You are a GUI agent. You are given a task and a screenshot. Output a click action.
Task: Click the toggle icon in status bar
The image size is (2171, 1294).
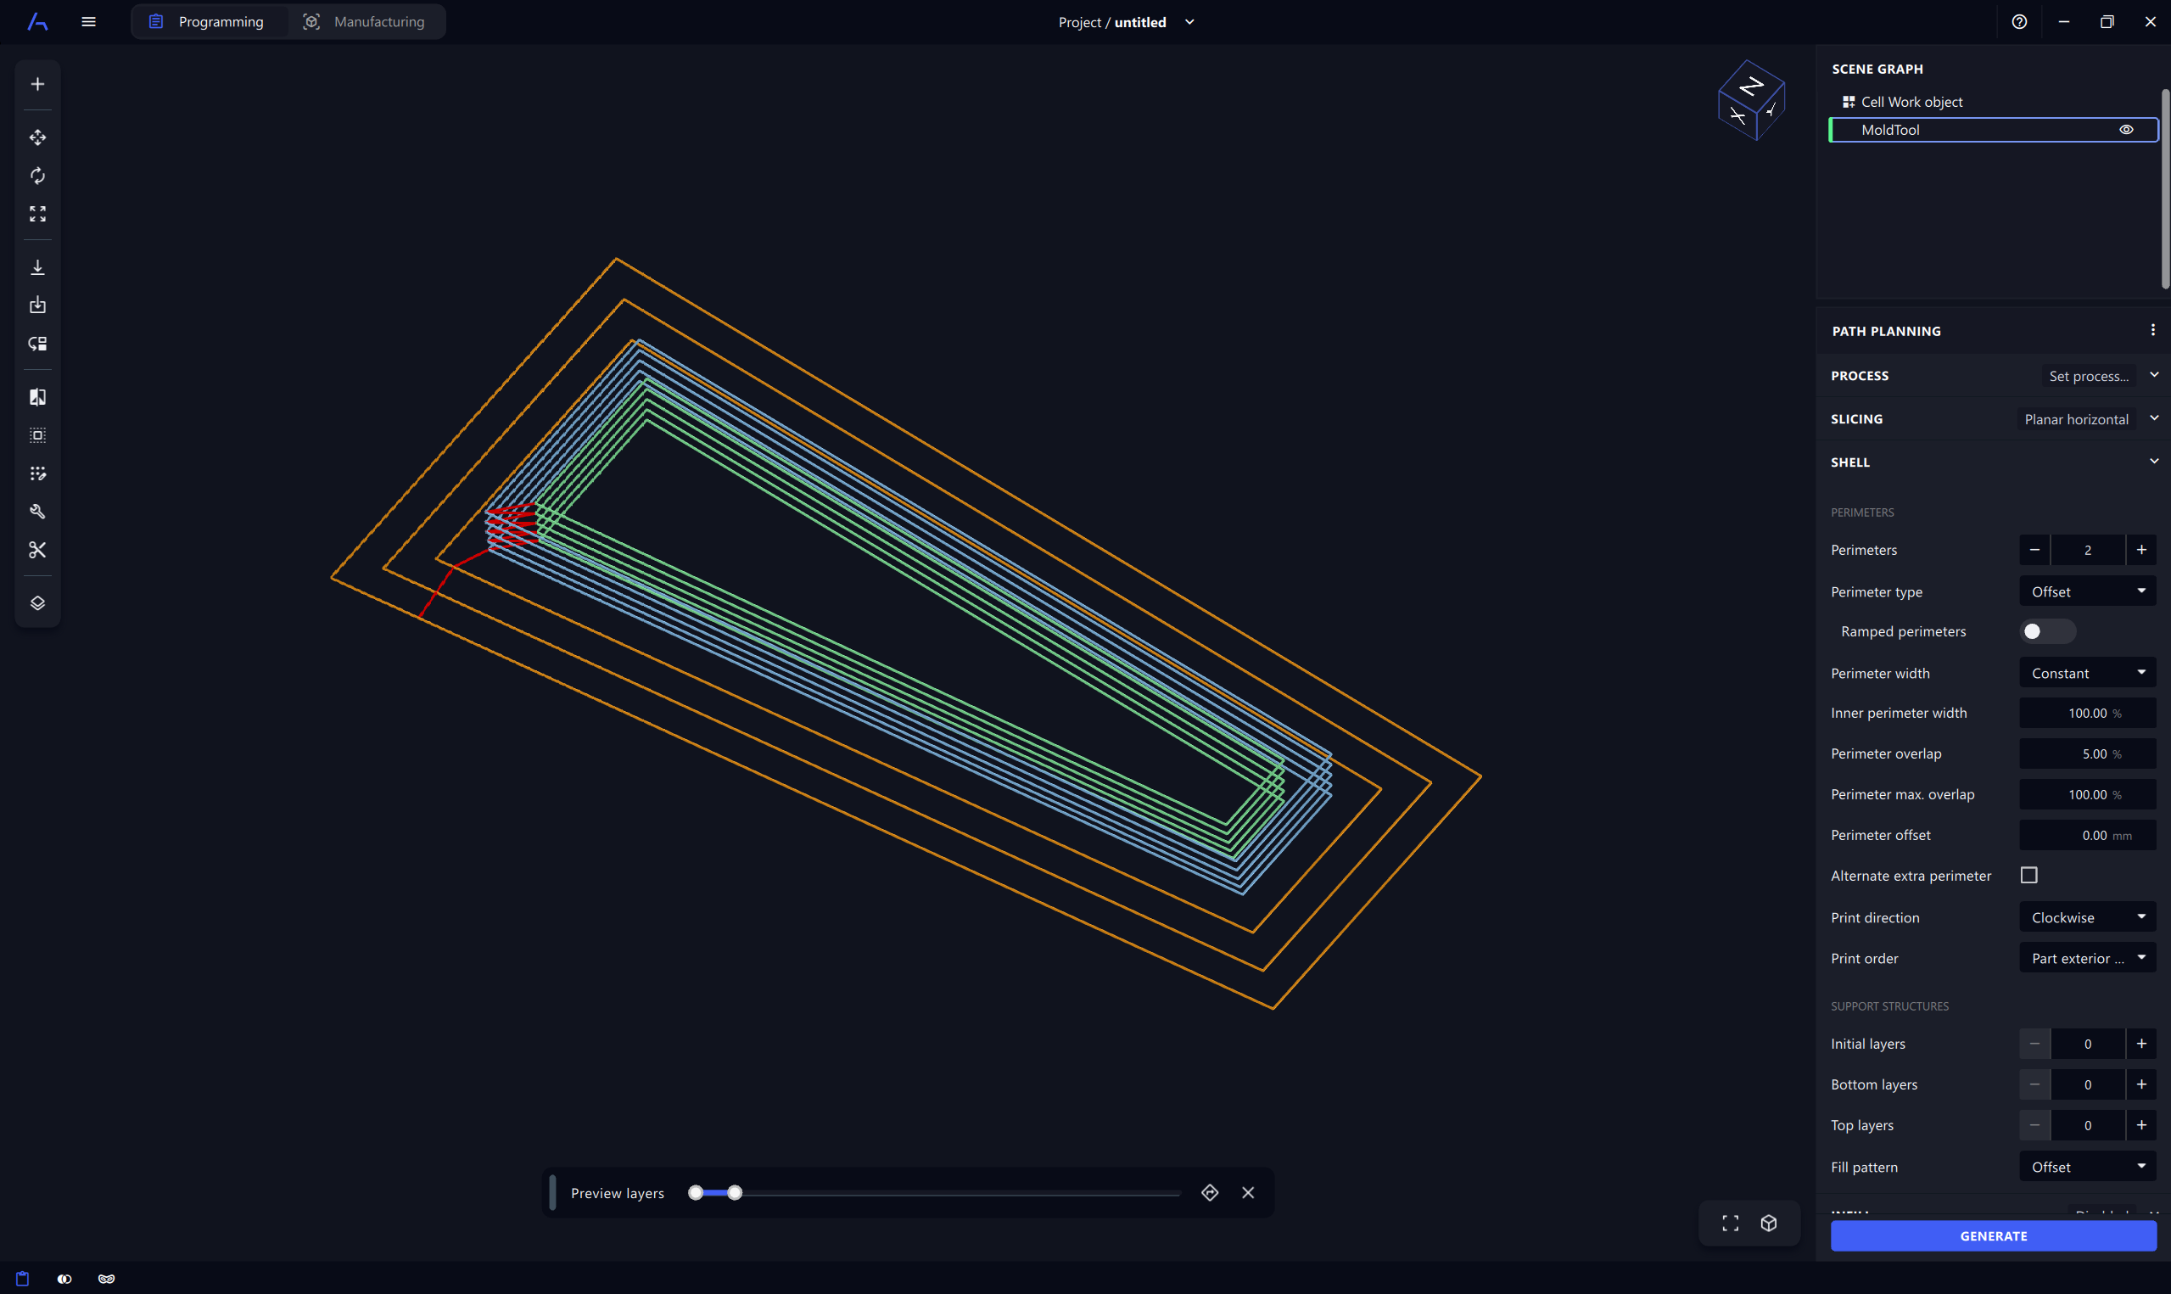coord(64,1279)
